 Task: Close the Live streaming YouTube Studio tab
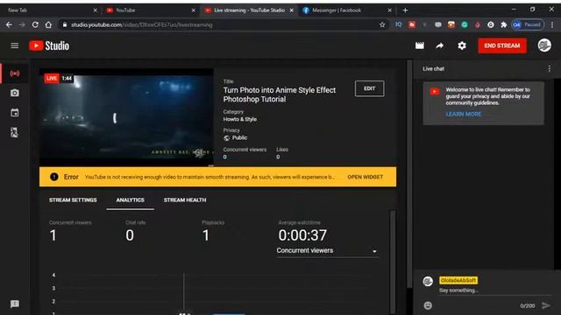[x=292, y=10]
